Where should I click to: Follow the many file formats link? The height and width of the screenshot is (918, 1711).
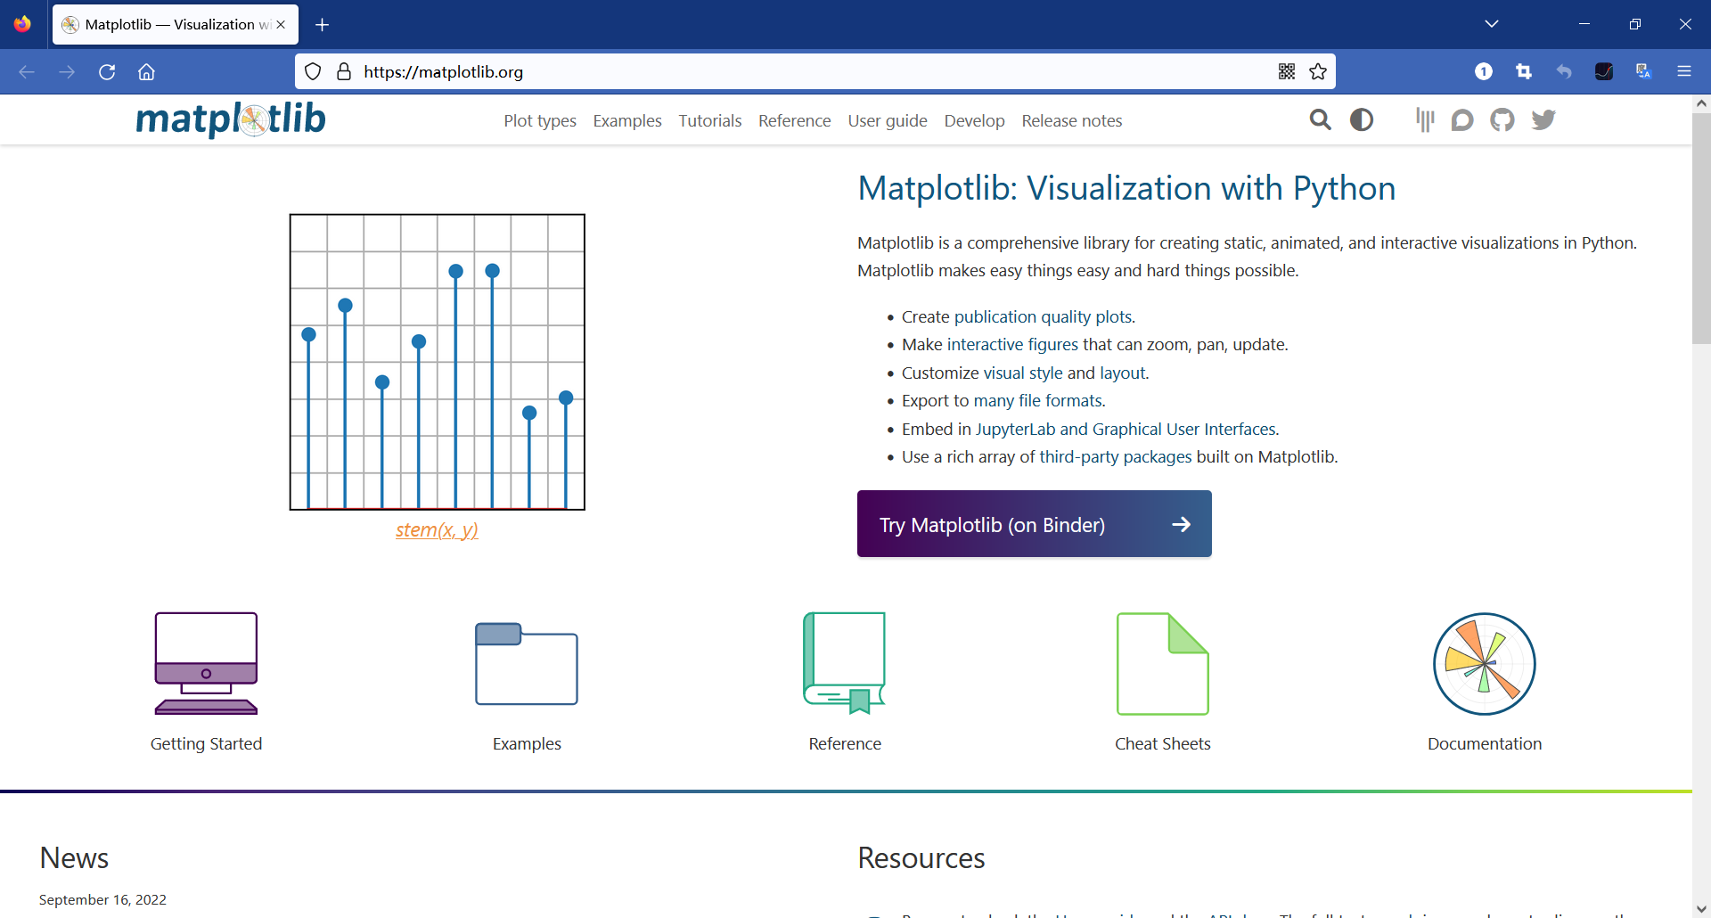pyautogui.click(x=1038, y=401)
